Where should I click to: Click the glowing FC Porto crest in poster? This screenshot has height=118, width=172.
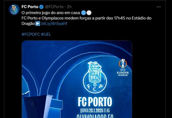click(x=95, y=77)
